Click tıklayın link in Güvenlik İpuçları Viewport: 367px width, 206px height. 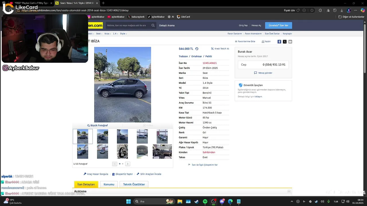pyautogui.click(x=258, y=97)
